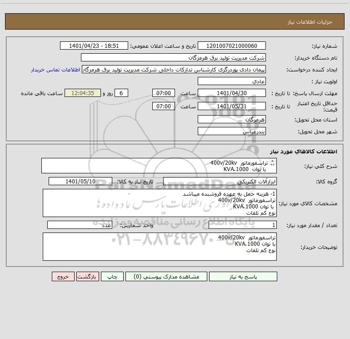Click price validity date 1401/05/31
Viewport: 350px width, 339px height.
[x=232, y=106]
